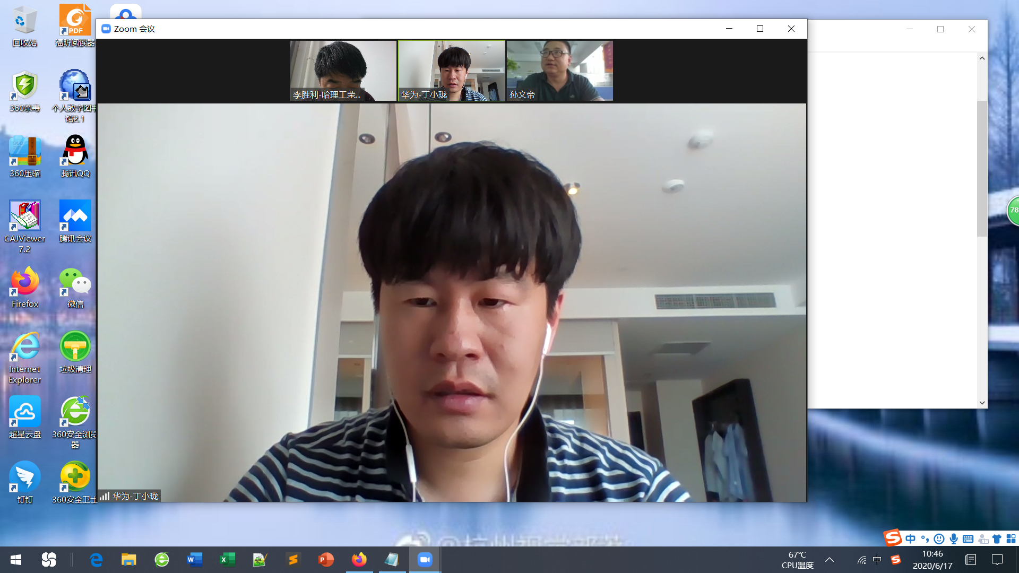Minimize the Zoom 会议 window
This screenshot has height=573, width=1019.
click(x=729, y=29)
